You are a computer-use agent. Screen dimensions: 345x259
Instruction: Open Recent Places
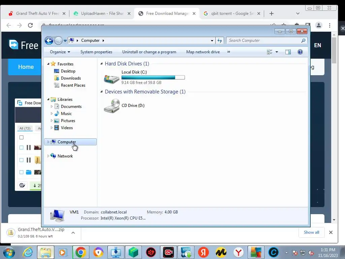(73, 85)
